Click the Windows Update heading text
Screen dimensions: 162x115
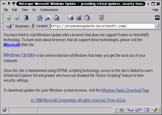tap(19, 55)
